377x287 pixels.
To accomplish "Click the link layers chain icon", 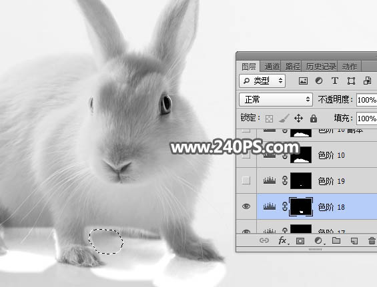I will click(264, 240).
